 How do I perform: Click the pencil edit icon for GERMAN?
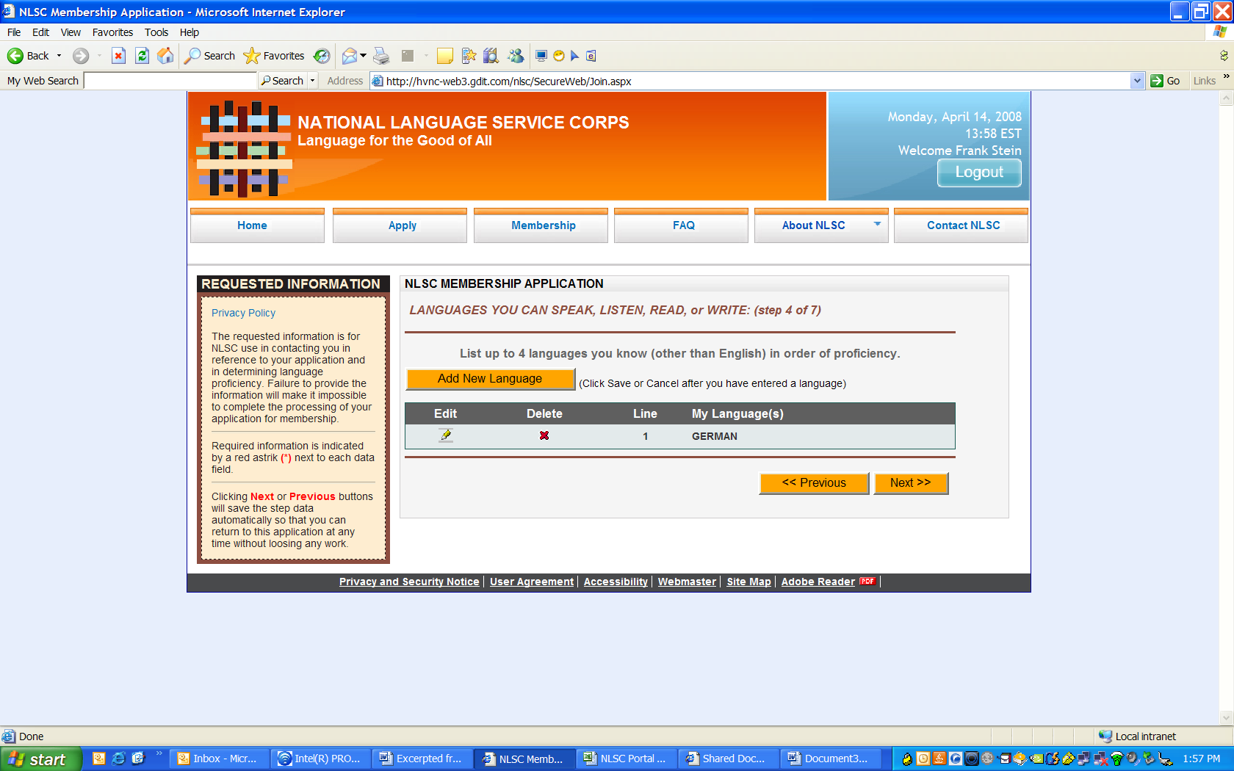coord(445,435)
